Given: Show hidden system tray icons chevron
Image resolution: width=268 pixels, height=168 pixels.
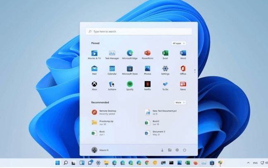Looking at the screenshot, I should (248, 163).
